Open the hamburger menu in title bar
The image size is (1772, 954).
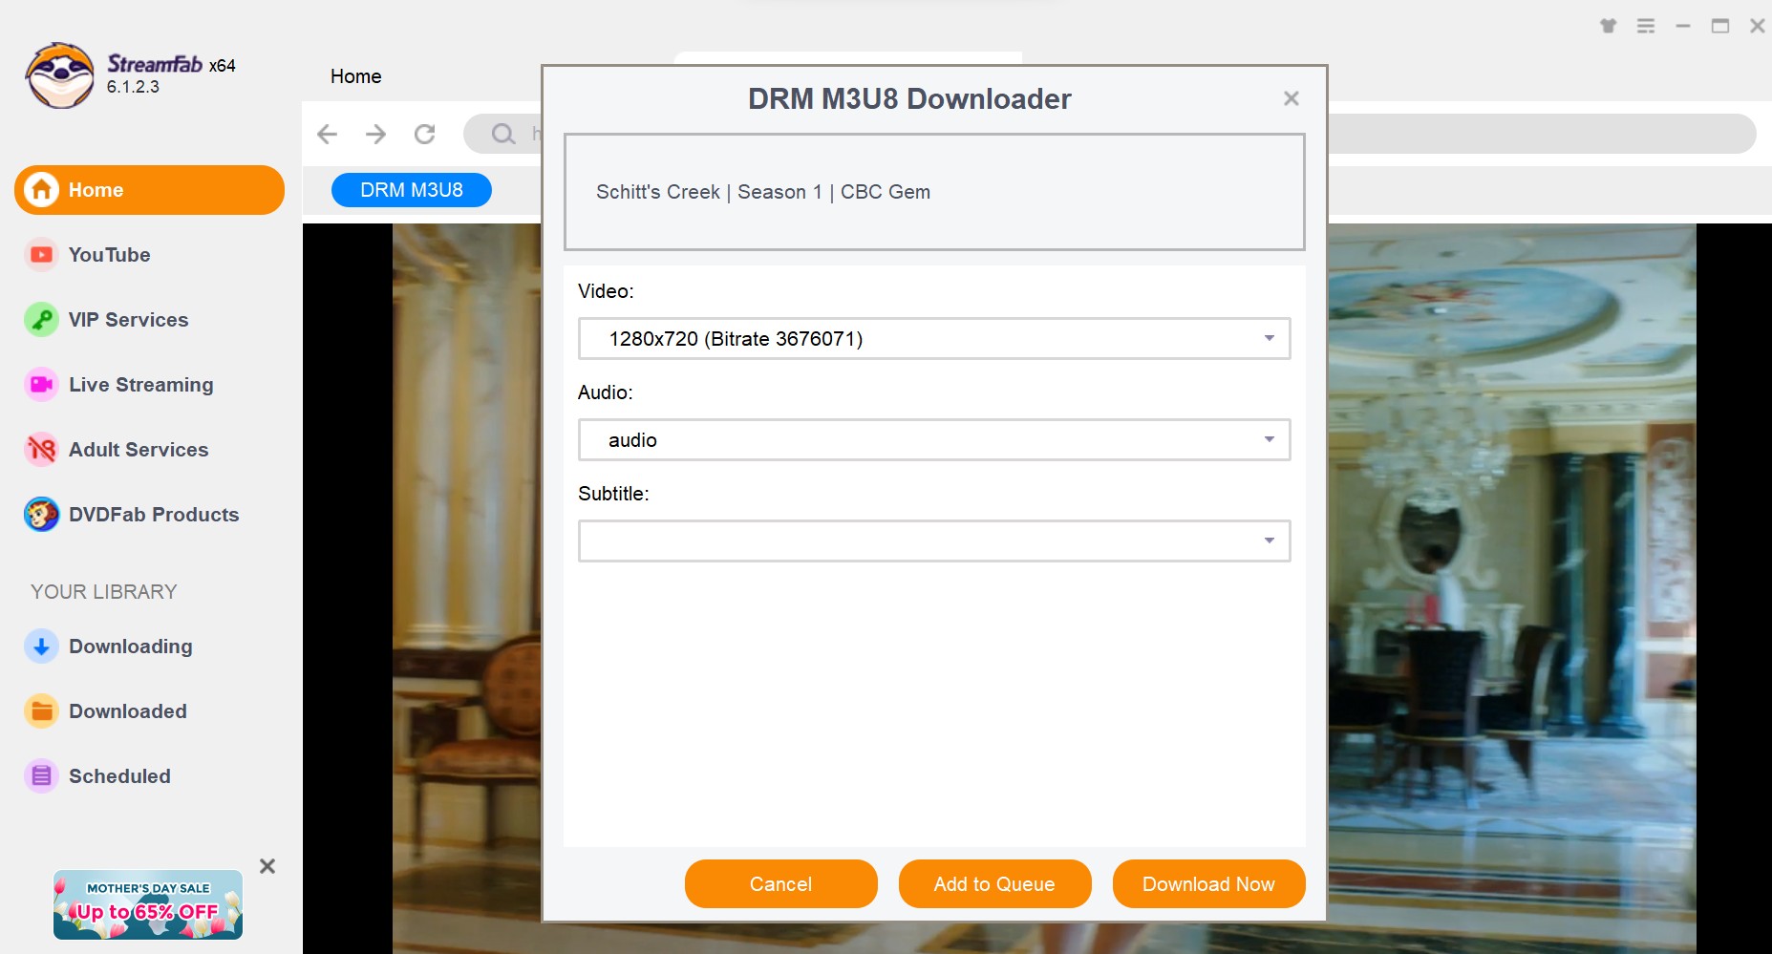point(1646,26)
